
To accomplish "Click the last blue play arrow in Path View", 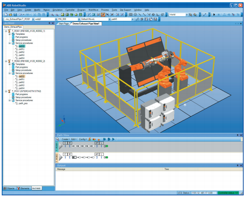I will click(113, 139).
